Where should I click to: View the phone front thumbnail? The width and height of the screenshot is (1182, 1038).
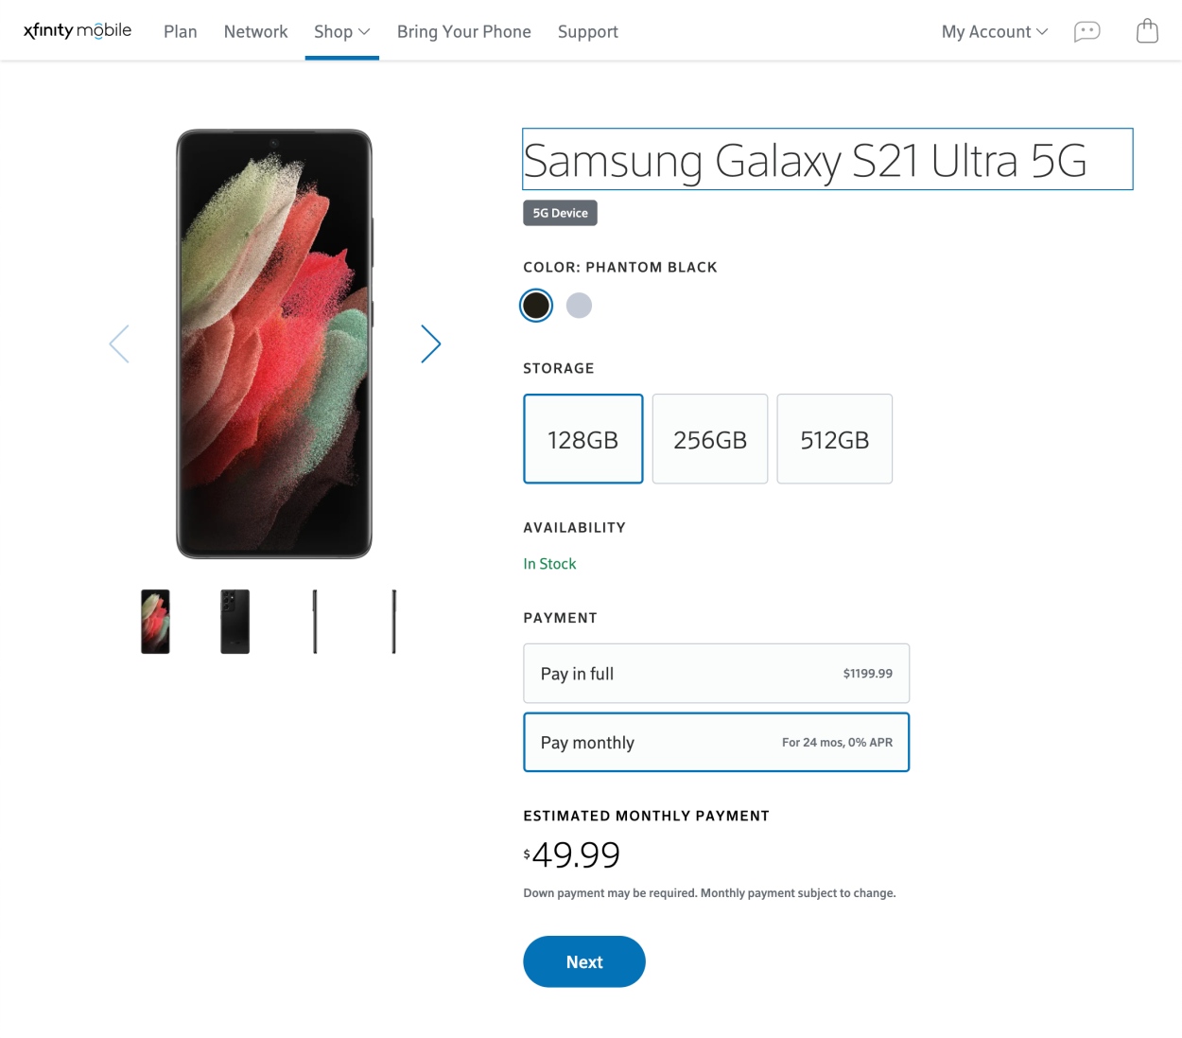[x=155, y=622]
